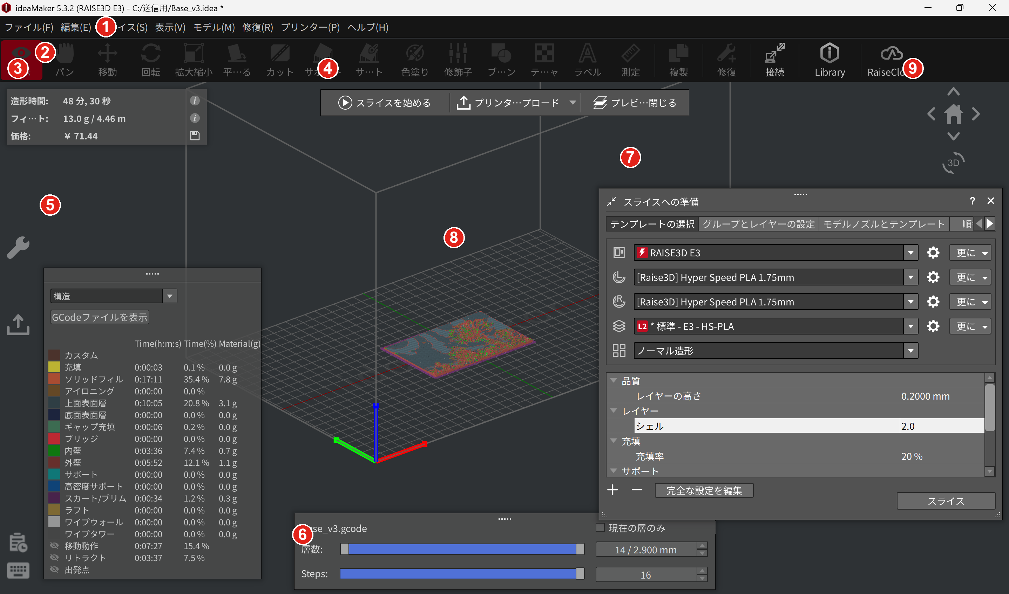This screenshot has height=594, width=1009.
Task: Increase the layer number with its up stepper
Action: [702, 546]
